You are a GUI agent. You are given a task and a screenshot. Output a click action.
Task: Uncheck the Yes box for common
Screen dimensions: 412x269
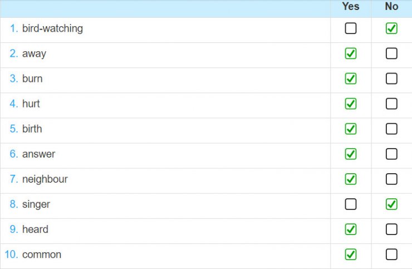point(351,255)
